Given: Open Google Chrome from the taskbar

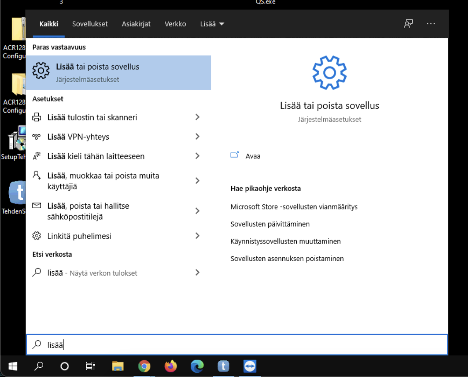Looking at the screenshot, I should coord(144,366).
